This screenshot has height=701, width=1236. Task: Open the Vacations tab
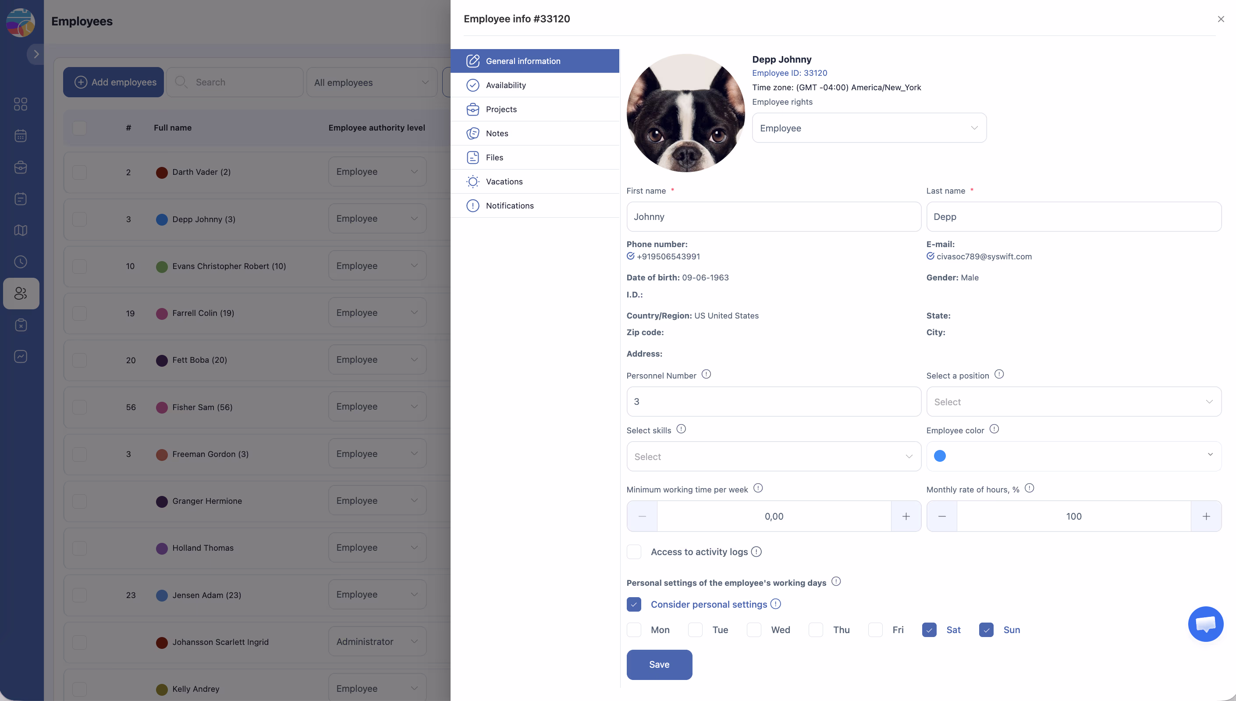[x=504, y=181]
